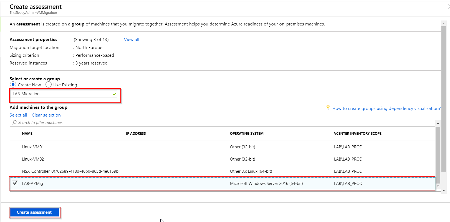Choose the Use Existing radio option
Screen dimensions: 450x222
pos(49,84)
